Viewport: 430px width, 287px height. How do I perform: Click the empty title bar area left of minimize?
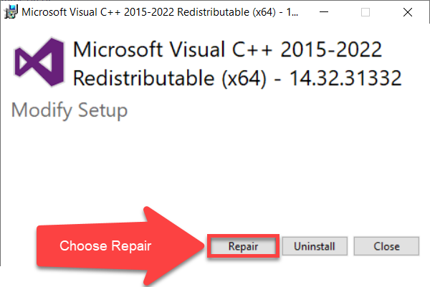coord(308,12)
